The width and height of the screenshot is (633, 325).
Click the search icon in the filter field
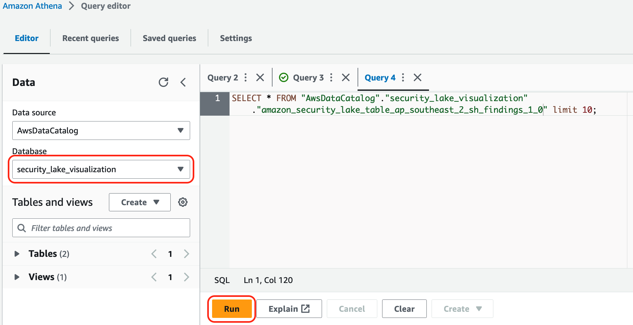pyautogui.click(x=21, y=228)
